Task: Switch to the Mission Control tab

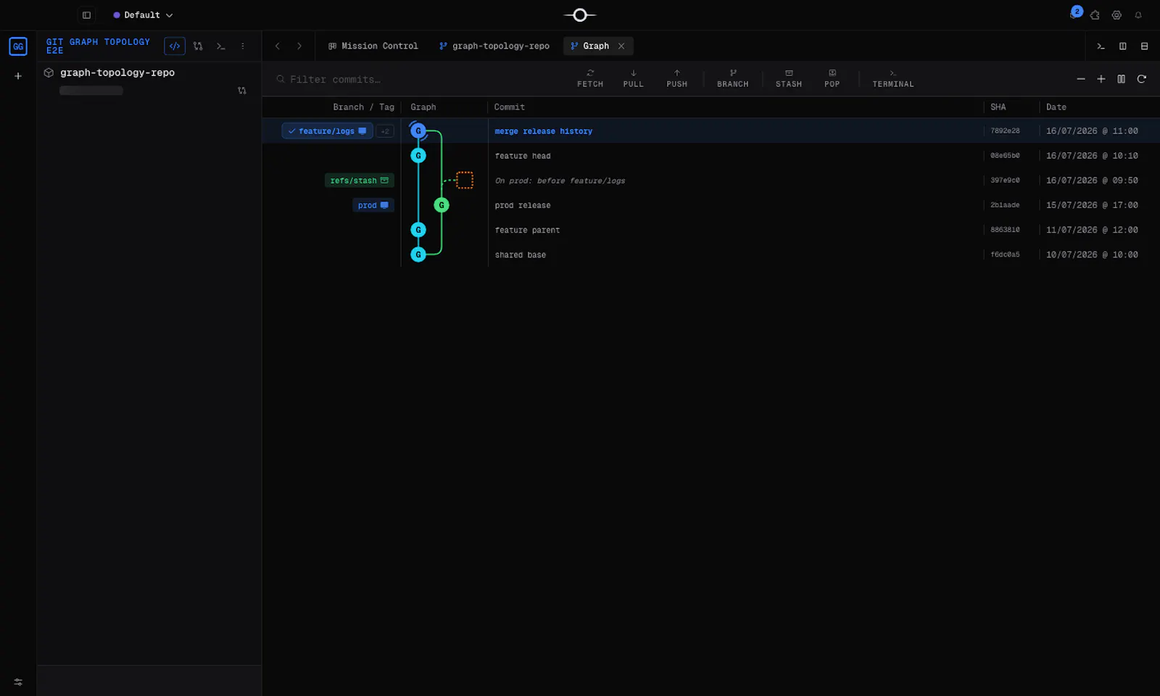Action: pyautogui.click(x=373, y=46)
